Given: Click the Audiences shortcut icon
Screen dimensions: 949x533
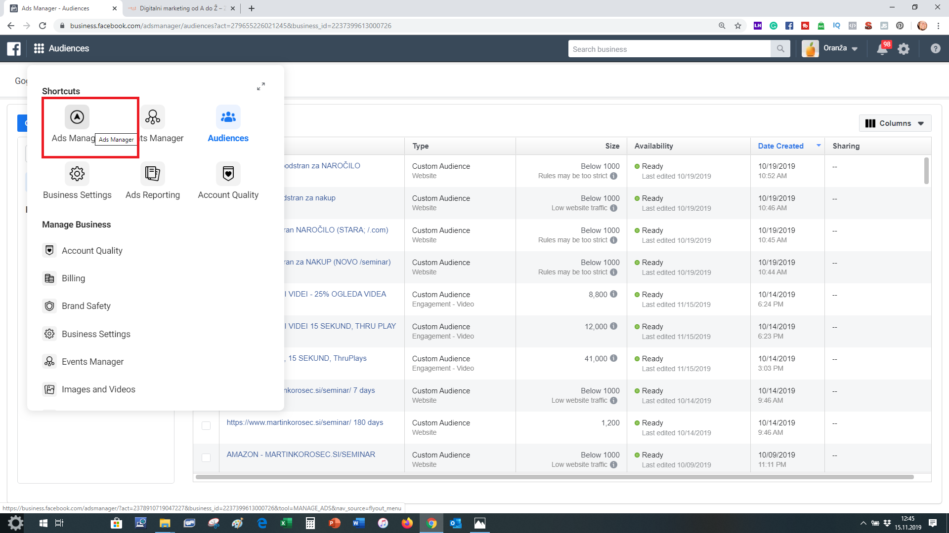Looking at the screenshot, I should tap(228, 117).
